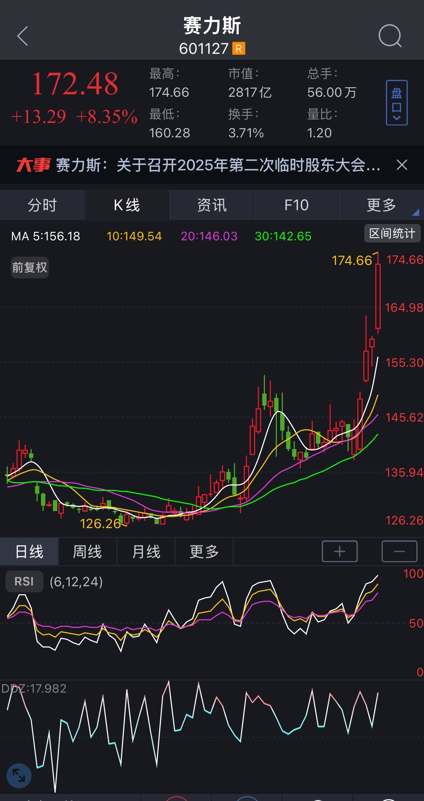Change the RSI indicator selector
Screen dimensions: 424x801
tap(24, 581)
